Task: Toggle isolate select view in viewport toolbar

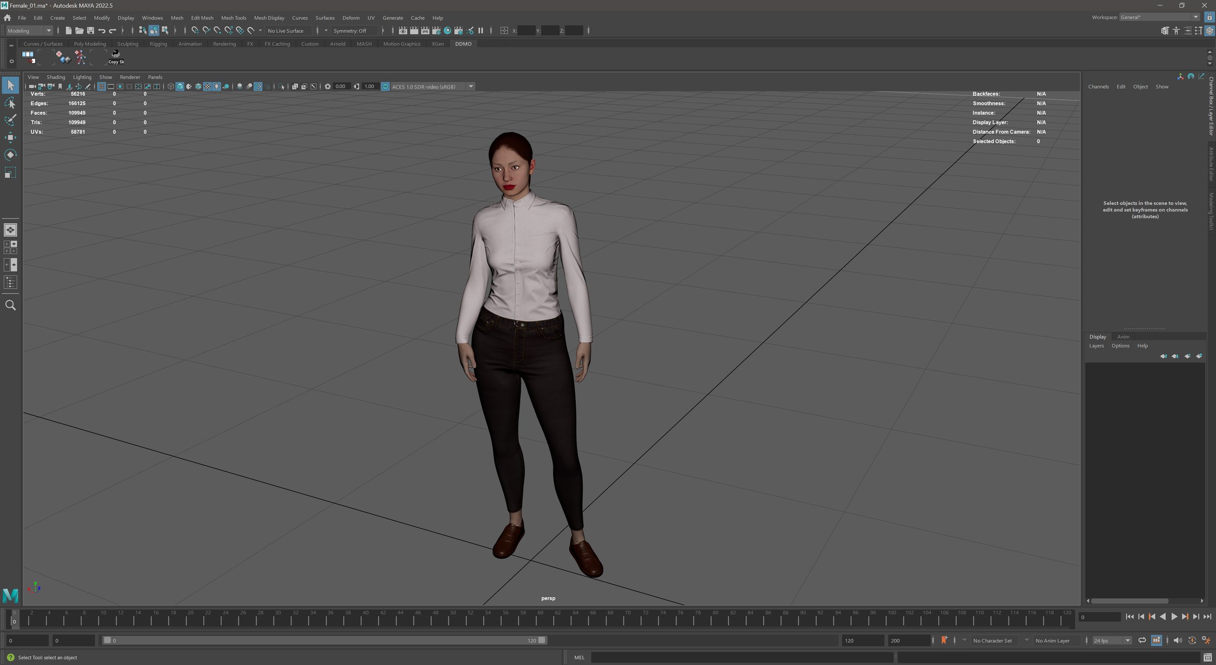Action: pyautogui.click(x=281, y=87)
